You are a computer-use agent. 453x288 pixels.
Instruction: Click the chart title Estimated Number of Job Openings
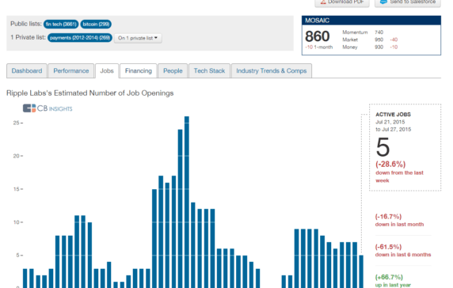[x=89, y=93]
